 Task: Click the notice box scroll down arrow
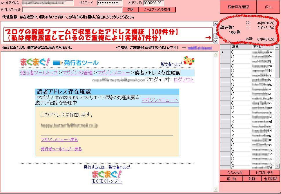pos(215,41)
